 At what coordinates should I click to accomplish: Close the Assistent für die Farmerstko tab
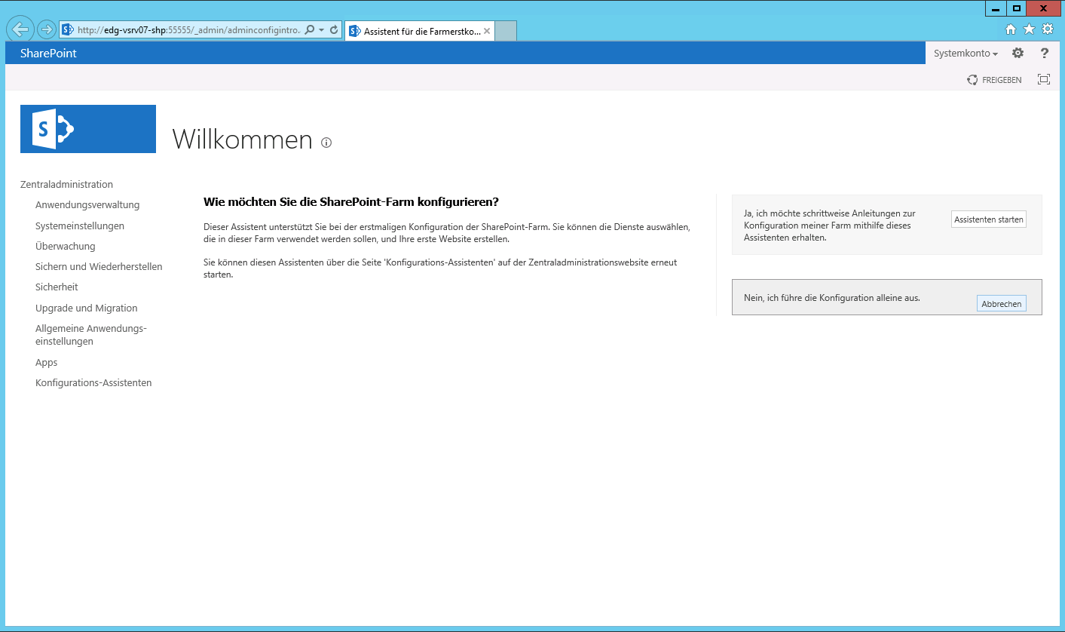[487, 32]
